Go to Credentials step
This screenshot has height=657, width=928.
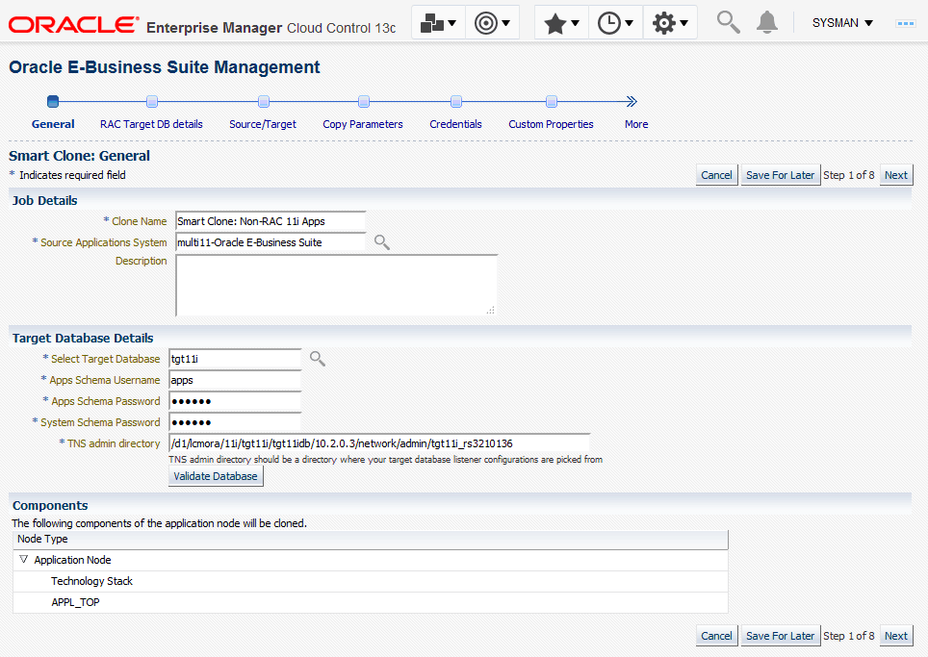pos(455,124)
